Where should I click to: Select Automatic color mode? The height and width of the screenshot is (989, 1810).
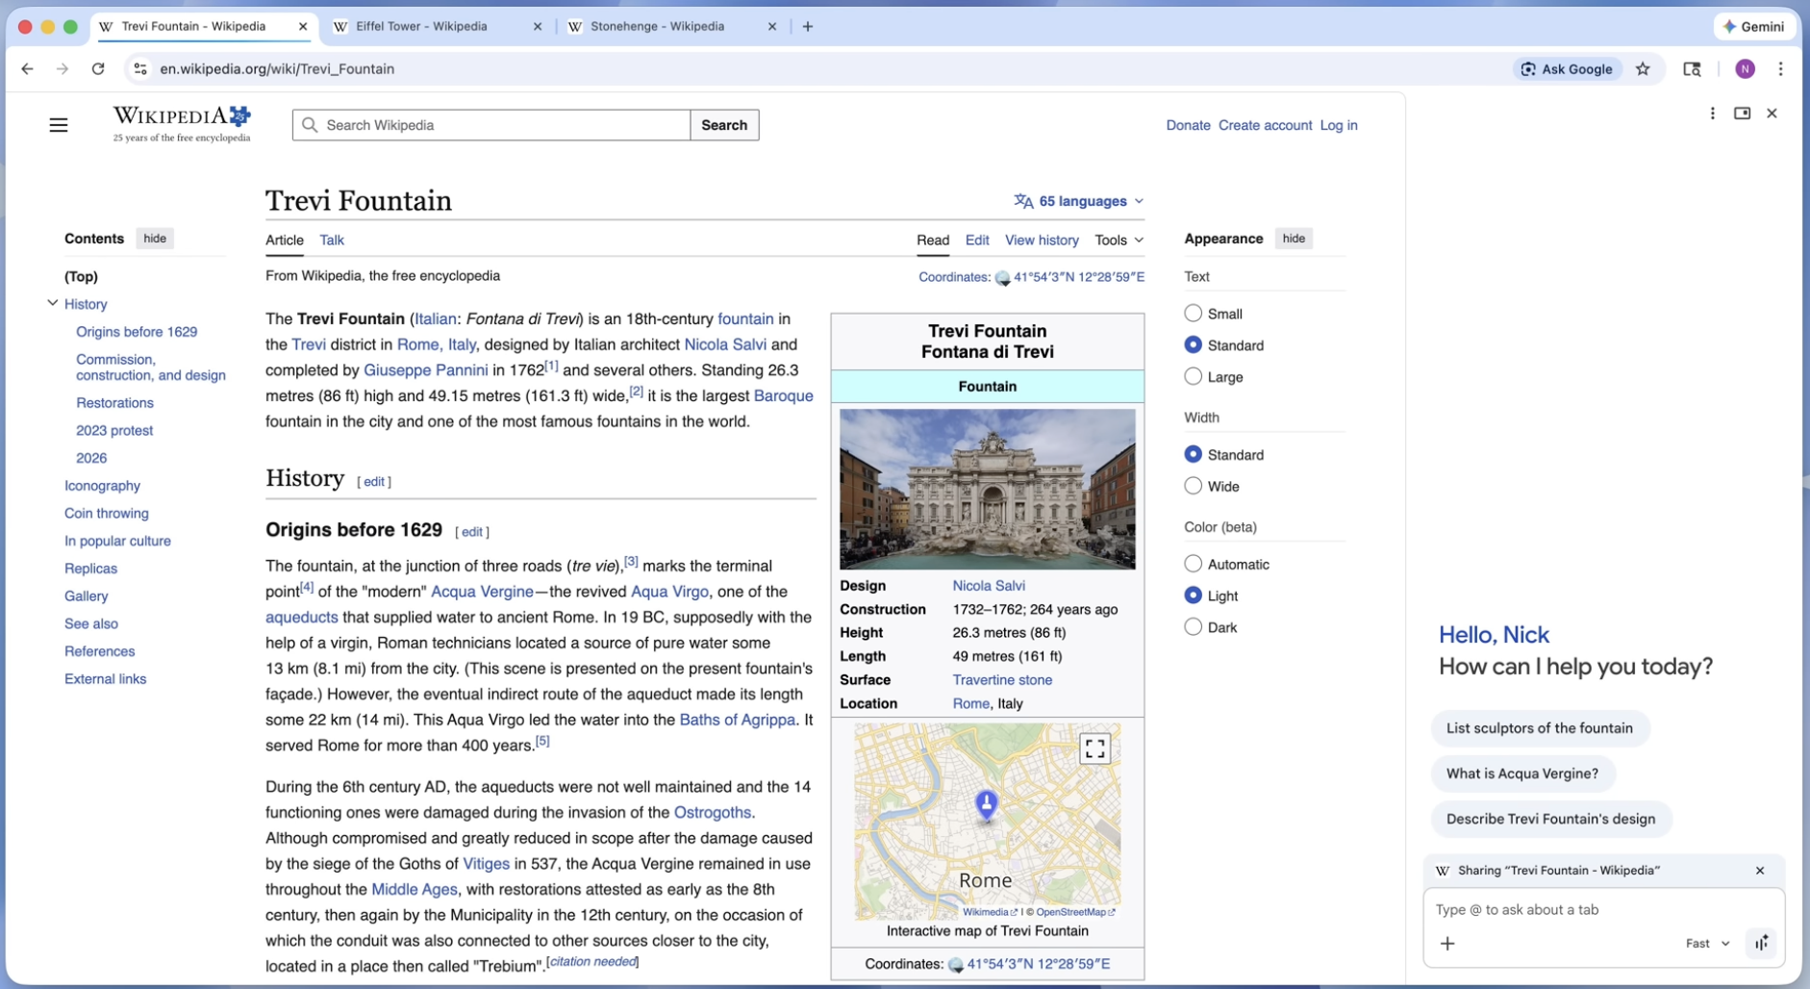click(x=1194, y=564)
